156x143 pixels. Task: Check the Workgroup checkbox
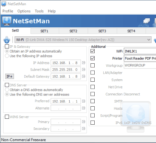93,65
